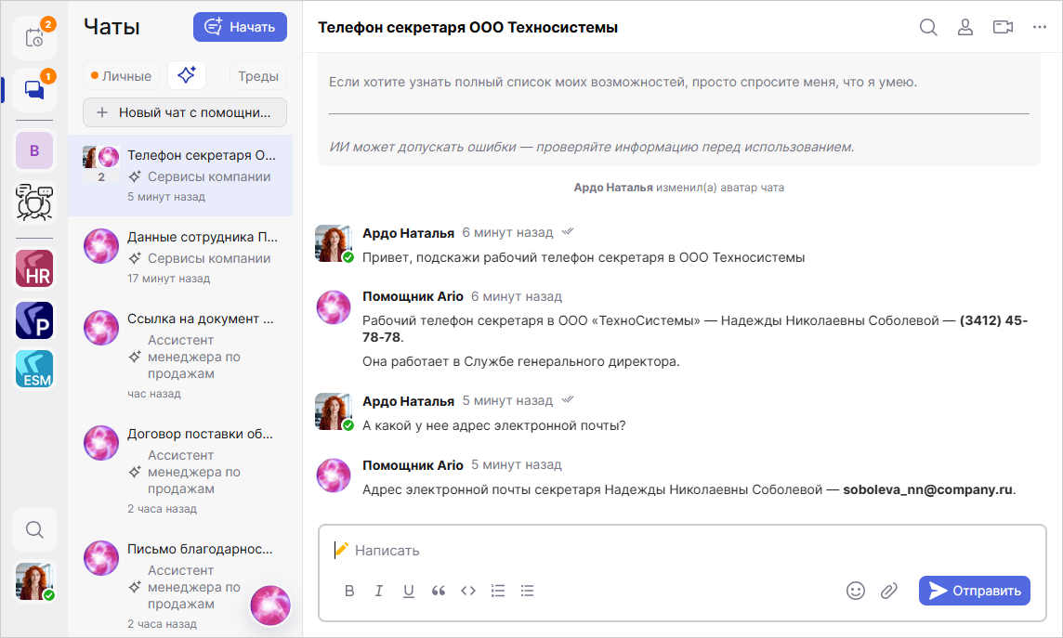The width and height of the screenshot is (1063, 638).
Task: Start a video call via camera icon
Action: 1003,27
